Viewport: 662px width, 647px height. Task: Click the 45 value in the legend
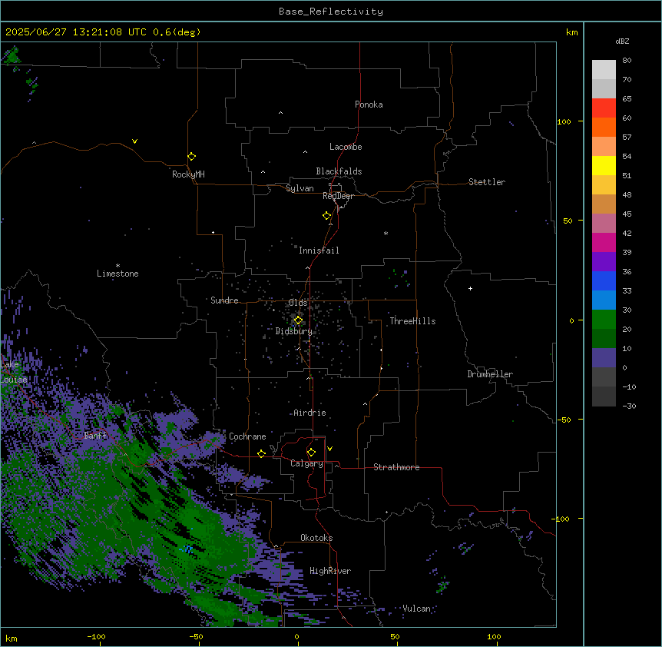coord(627,214)
